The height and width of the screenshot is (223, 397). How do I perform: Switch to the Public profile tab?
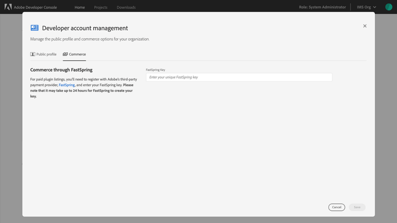click(x=43, y=54)
